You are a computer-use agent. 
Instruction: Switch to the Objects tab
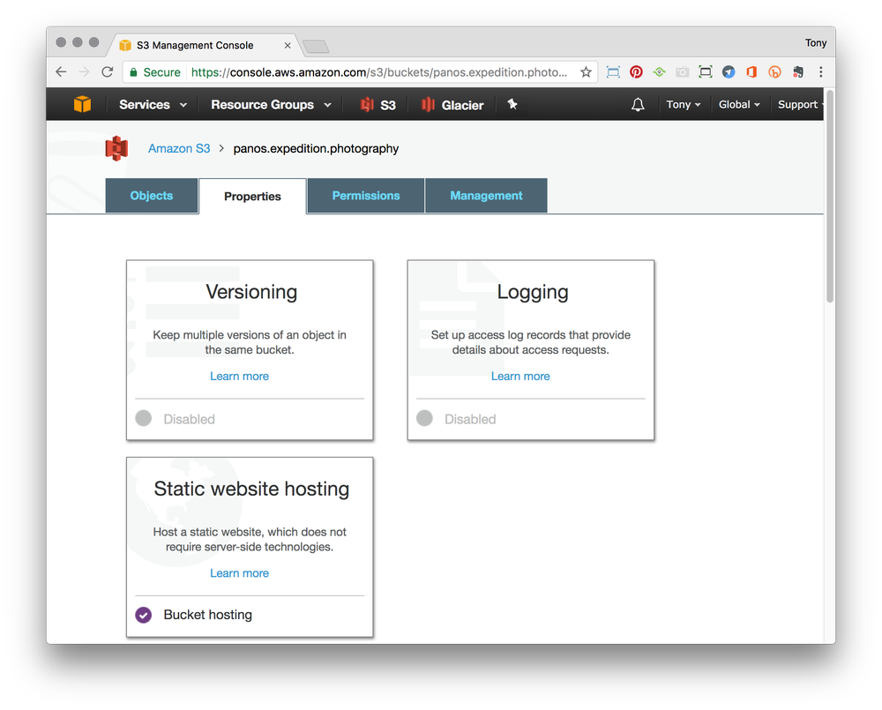tap(152, 196)
